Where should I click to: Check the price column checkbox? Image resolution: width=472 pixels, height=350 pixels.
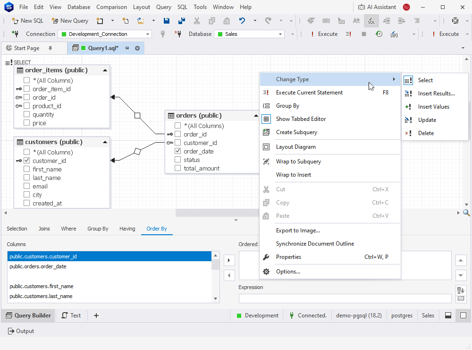tap(26, 123)
